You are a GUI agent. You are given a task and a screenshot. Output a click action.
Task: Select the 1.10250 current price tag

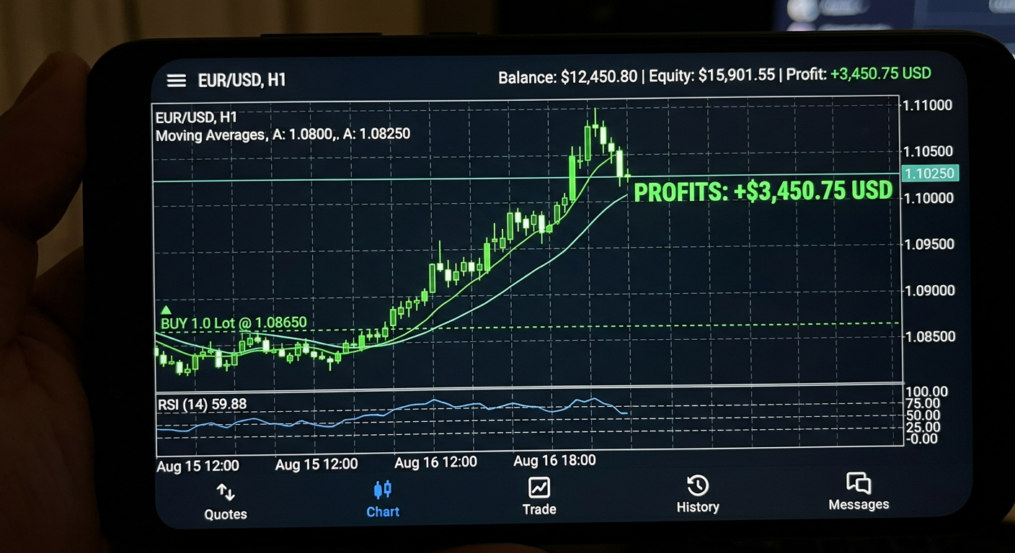pyautogui.click(x=930, y=174)
